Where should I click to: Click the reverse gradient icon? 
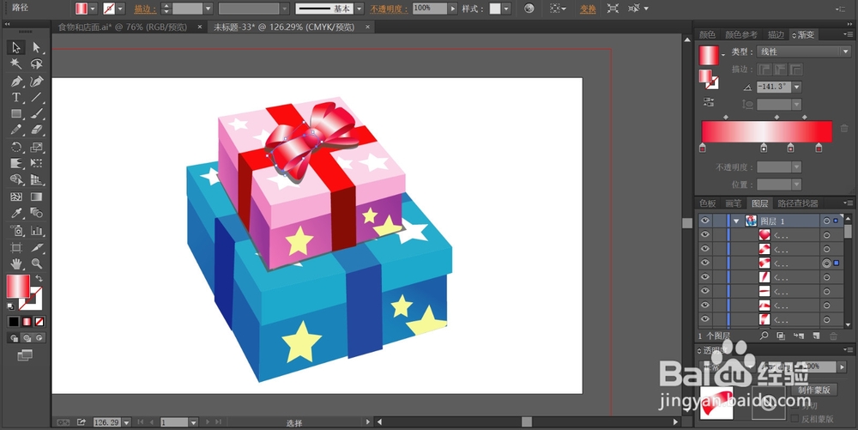(x=709, y=102)
